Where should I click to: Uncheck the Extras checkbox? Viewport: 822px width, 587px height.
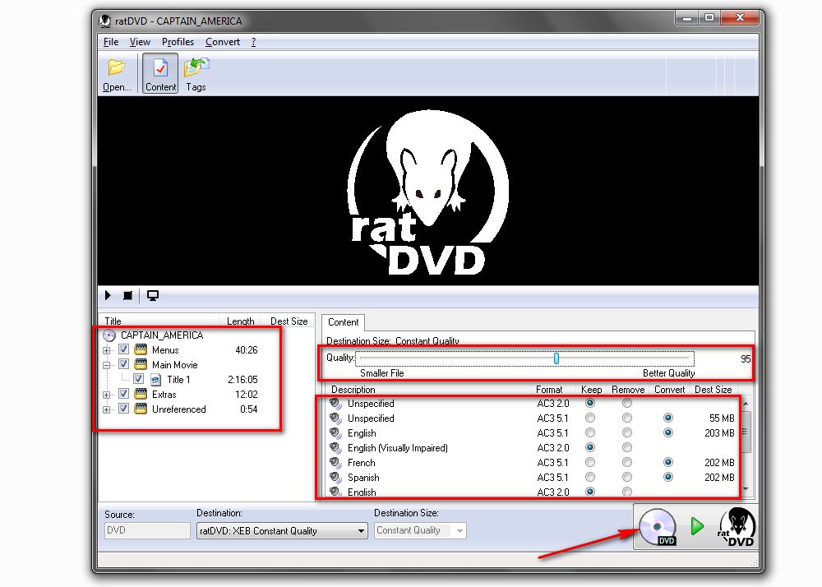pyautogui.click(x=124, y=393)
